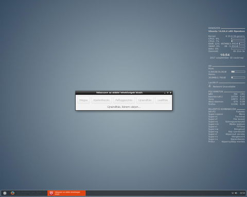Click the 16:54 clock in the taskbar

pos(242,193)
